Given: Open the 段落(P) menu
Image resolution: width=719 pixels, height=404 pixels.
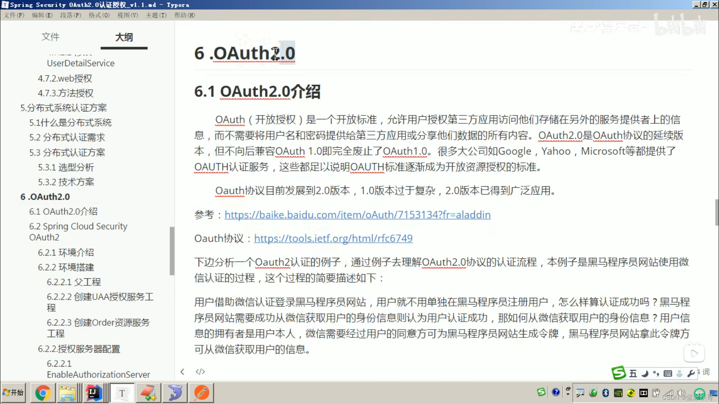Looking at the screenshot, I should click(71, 15).
